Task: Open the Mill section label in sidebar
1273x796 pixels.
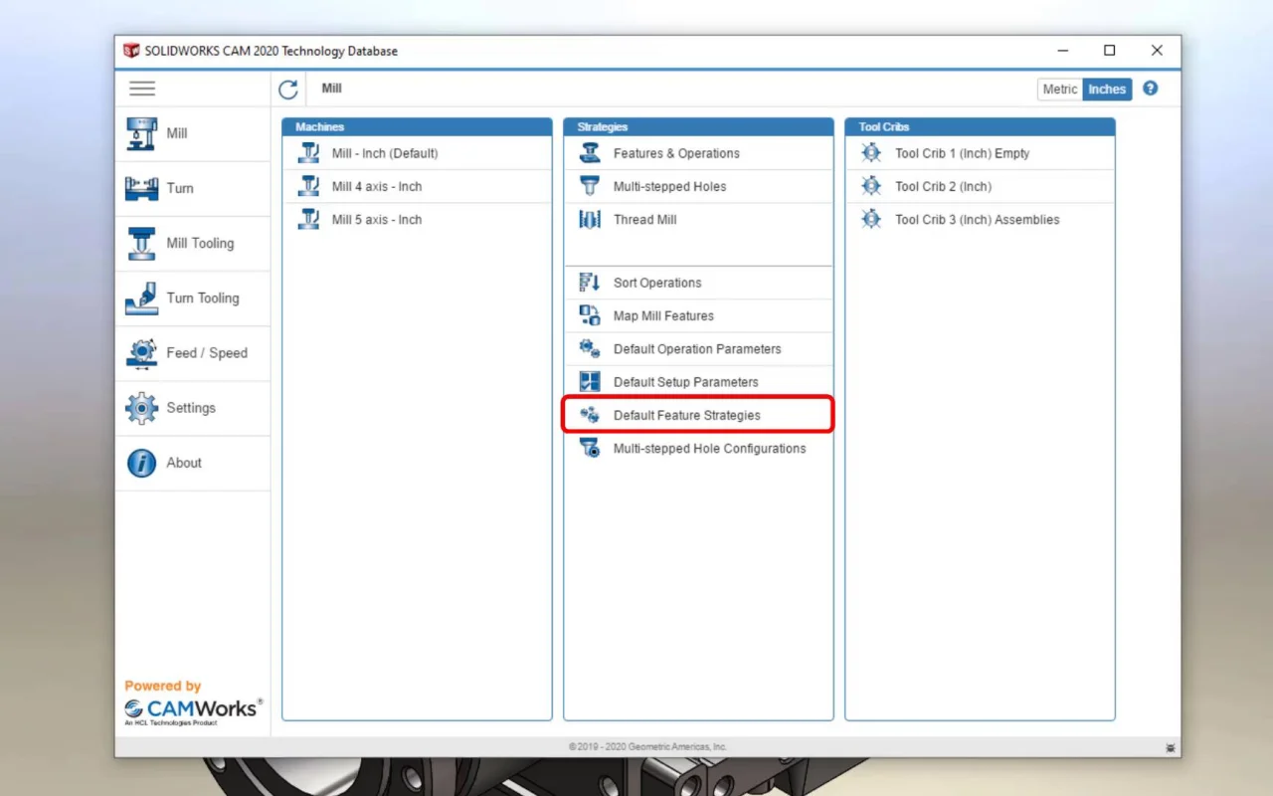Action: (177, 133)
